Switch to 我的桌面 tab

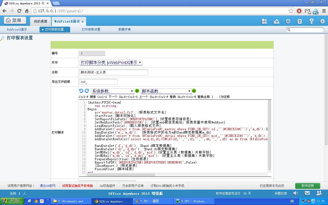40,22
